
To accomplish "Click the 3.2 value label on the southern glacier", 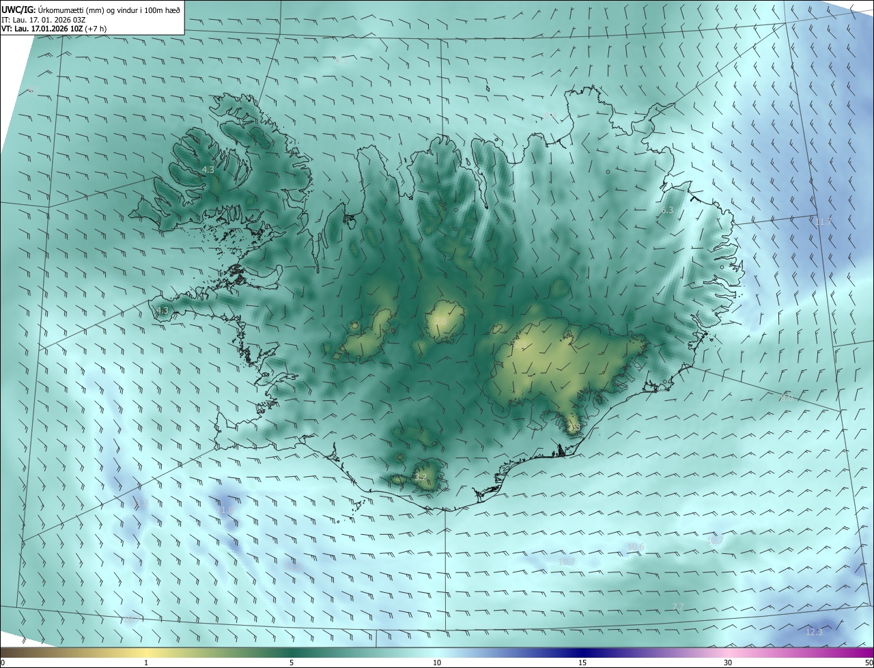I will [x=421, y=477].
